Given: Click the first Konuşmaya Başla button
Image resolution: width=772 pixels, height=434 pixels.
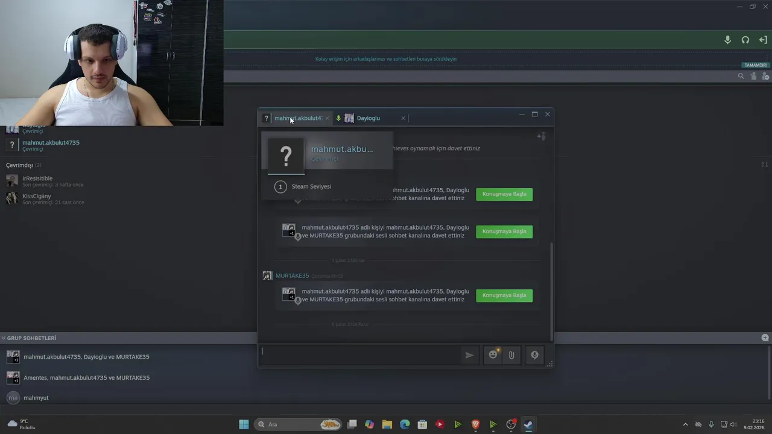Looking at the screenshot, I should [504, 194].
